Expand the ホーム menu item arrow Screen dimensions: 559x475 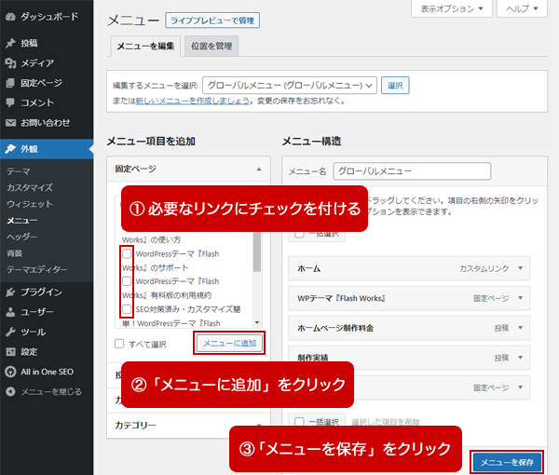[521, 268]
